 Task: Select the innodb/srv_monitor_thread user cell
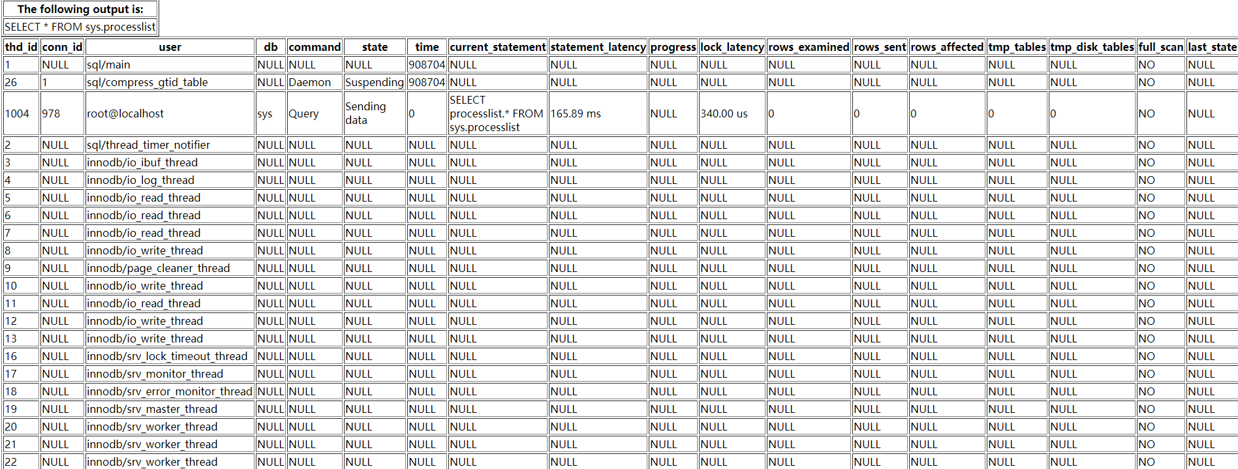click(x=170, y=374)
